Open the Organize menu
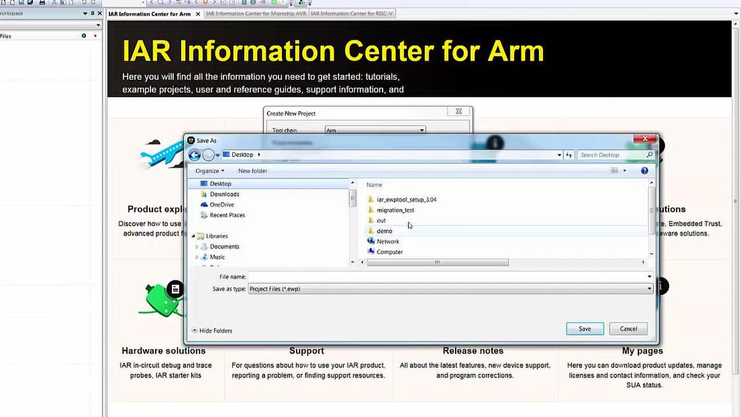 [210, 171]
